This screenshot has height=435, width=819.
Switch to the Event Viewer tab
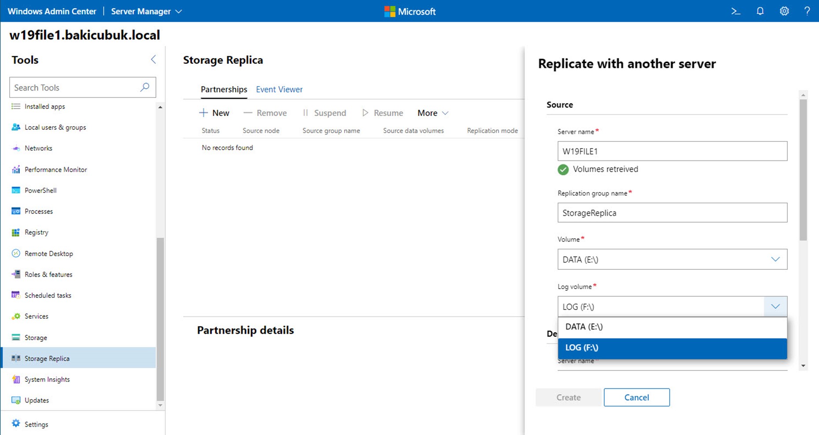279,89
